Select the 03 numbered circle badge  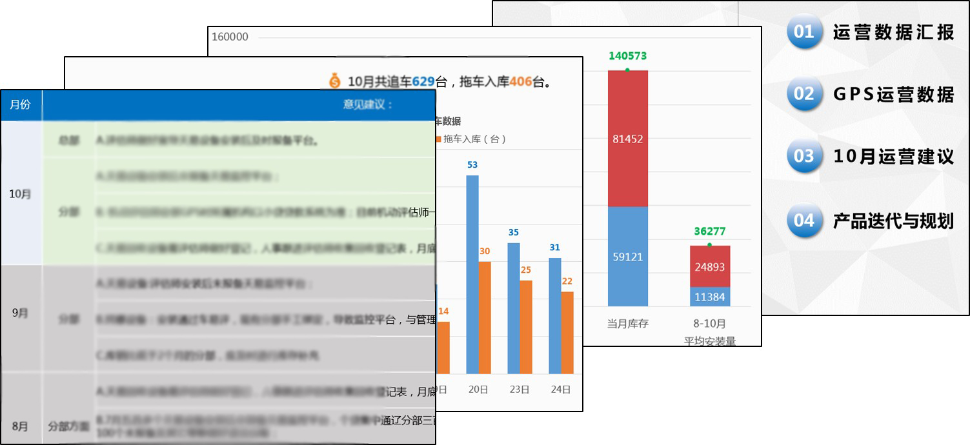[804, 156]
